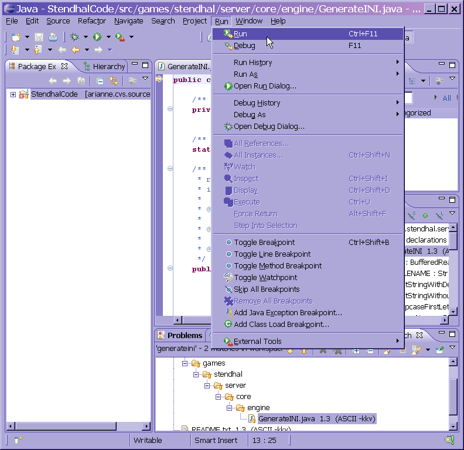The width and height of the screenshot is (464, 450).
Task: Click the New wizard toolbar icon
Action: point(16,37)
